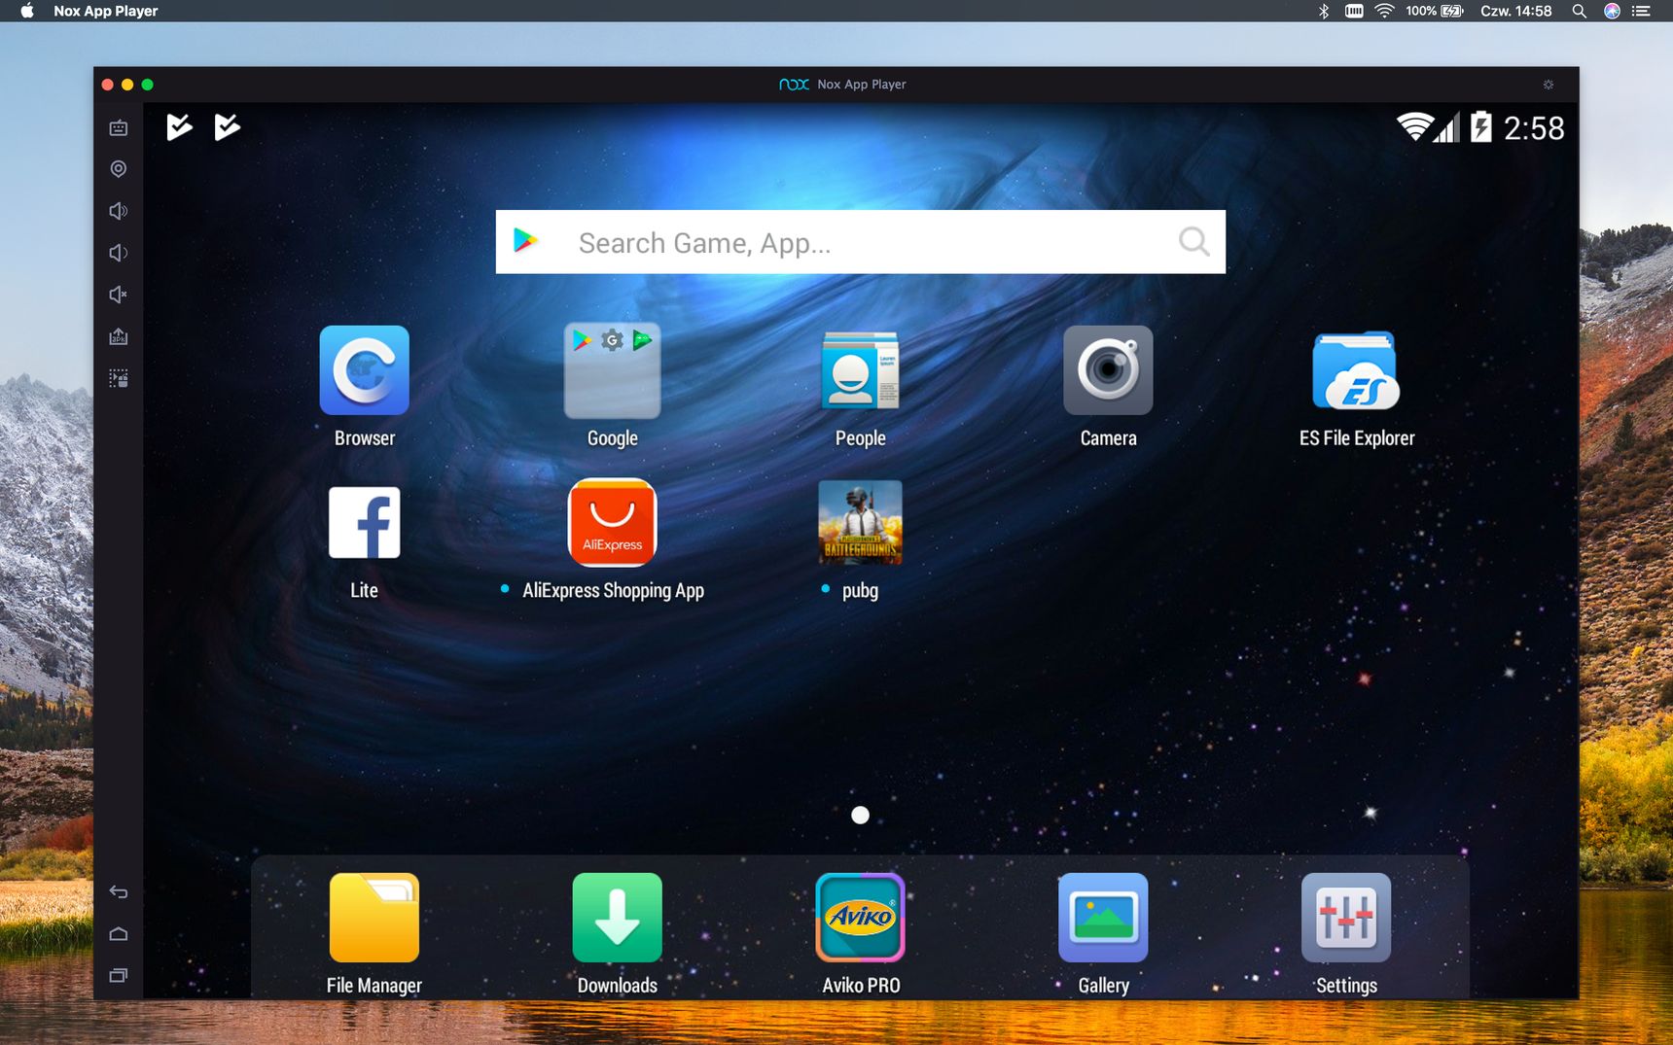The image size is (1673, 1045).
Task: Launch Aviko PRO app
Action: point(860,918)
